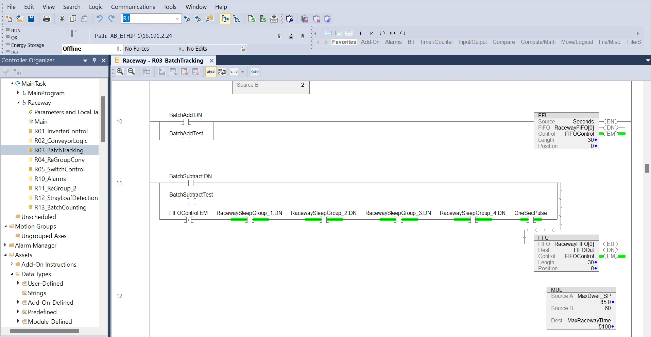Click the Find Next icon
This screenshot has width=651, height=337.
198,19
